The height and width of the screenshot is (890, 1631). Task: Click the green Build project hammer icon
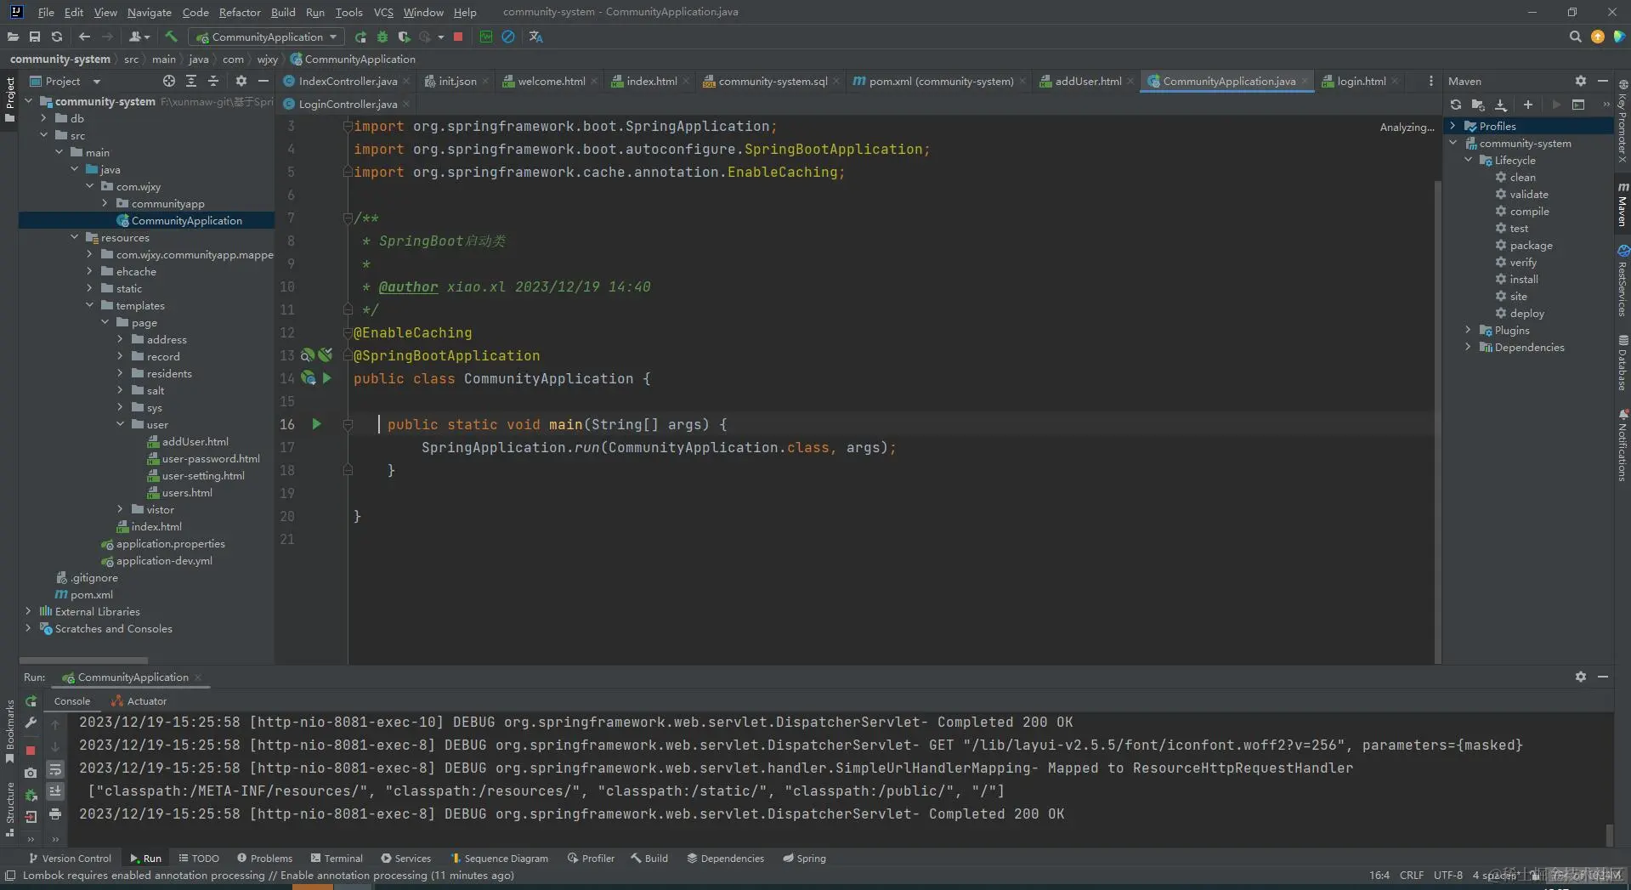[171, 37]
